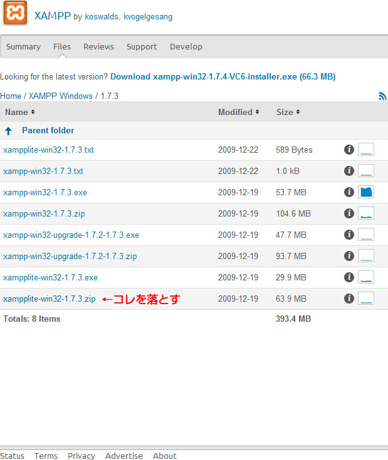Switch to the Support tab
The width and height of the screenshot is (388, 460).
(x=142, y=47)
